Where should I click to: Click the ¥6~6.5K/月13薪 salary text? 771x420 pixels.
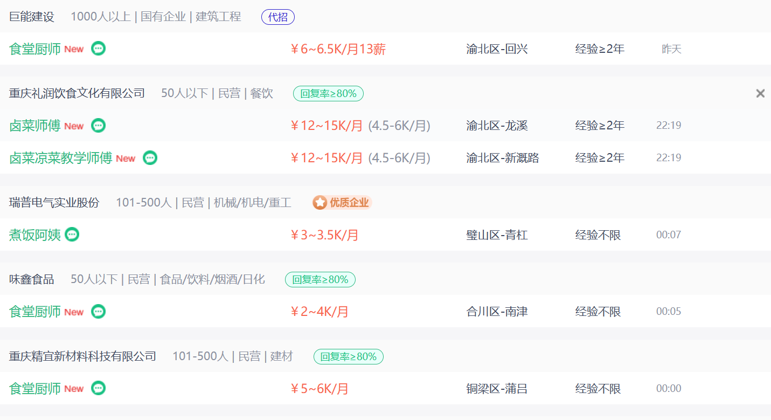click(x=338, y=49)
